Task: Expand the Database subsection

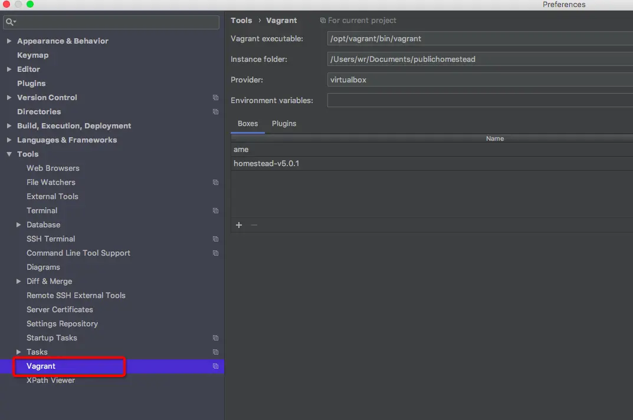Action: tap(18, 224)
